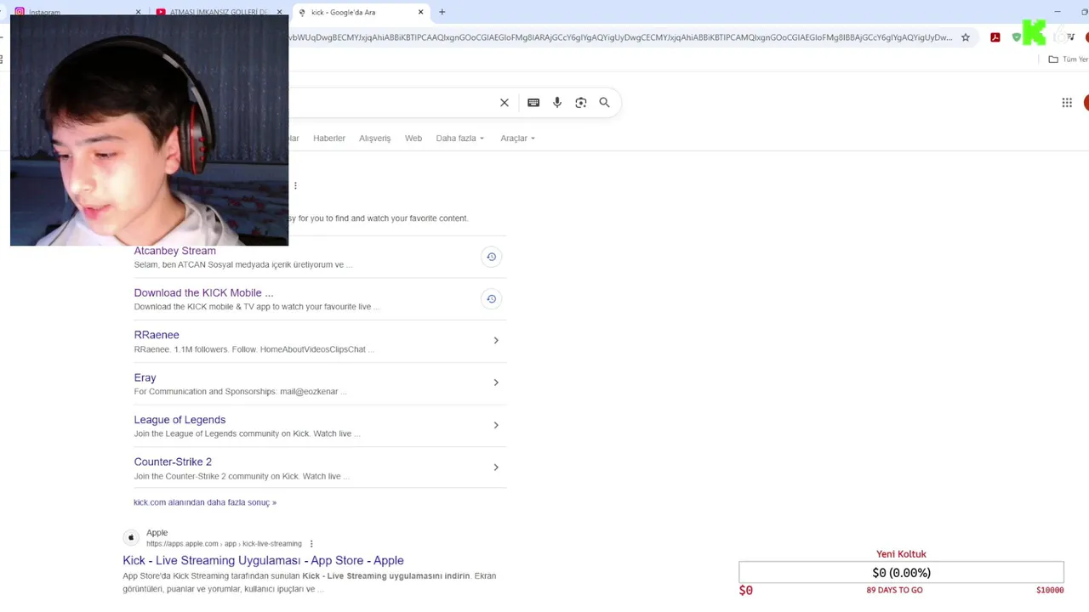Image resolution: width=1089 pixels, height=612 pixels.
Task: Open the green shield extension icon
Action: coord(1016,37)
